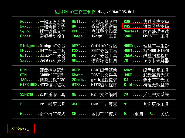Select the M1 more tools entry
The height and width of the screenshot is (138, 185).
click(x=146, y=104)
